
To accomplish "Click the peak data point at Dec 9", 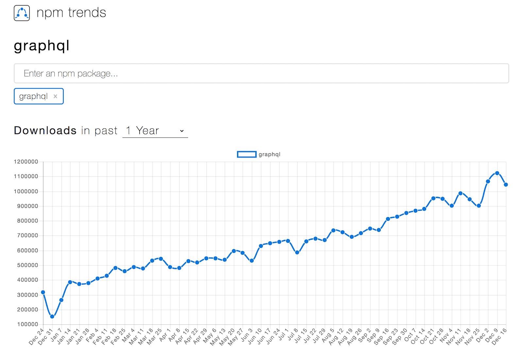I will click(497, 173).
